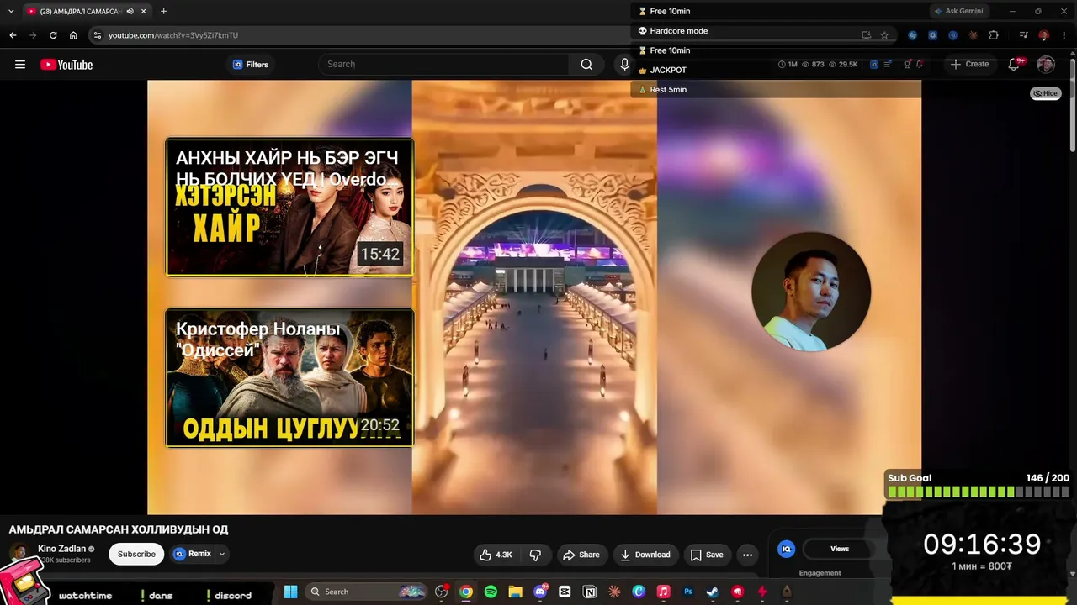Dislike this video
This screenshot has width=1077, height=605.
pyautogui.click(x=535, y=555)
